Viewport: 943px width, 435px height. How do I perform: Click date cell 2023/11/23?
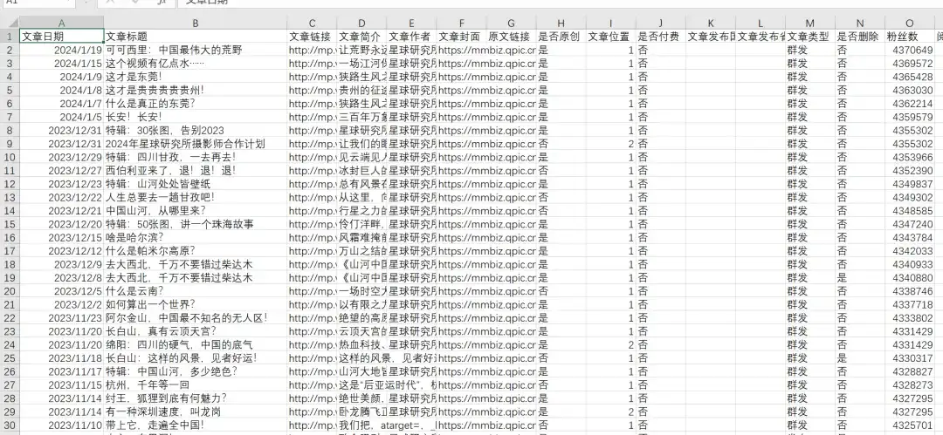pos(62,318)
